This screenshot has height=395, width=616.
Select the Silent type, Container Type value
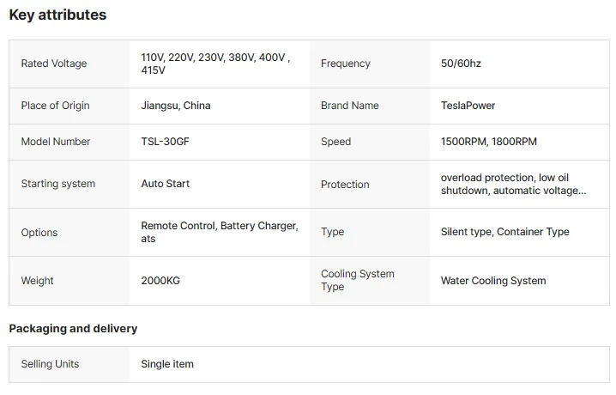tap(504, 232)
